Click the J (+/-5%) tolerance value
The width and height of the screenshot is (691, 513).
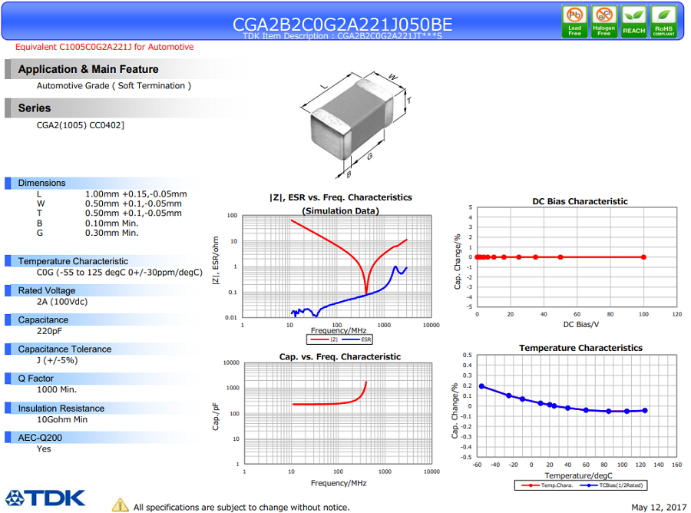(x=57, y=360)
